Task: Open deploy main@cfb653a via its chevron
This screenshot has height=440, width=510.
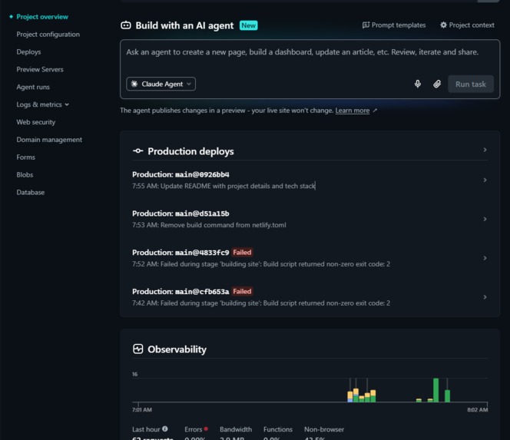Action: [485, 297]
